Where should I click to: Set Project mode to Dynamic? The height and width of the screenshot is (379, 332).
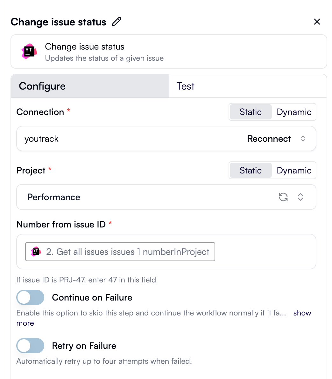point(293,170)
